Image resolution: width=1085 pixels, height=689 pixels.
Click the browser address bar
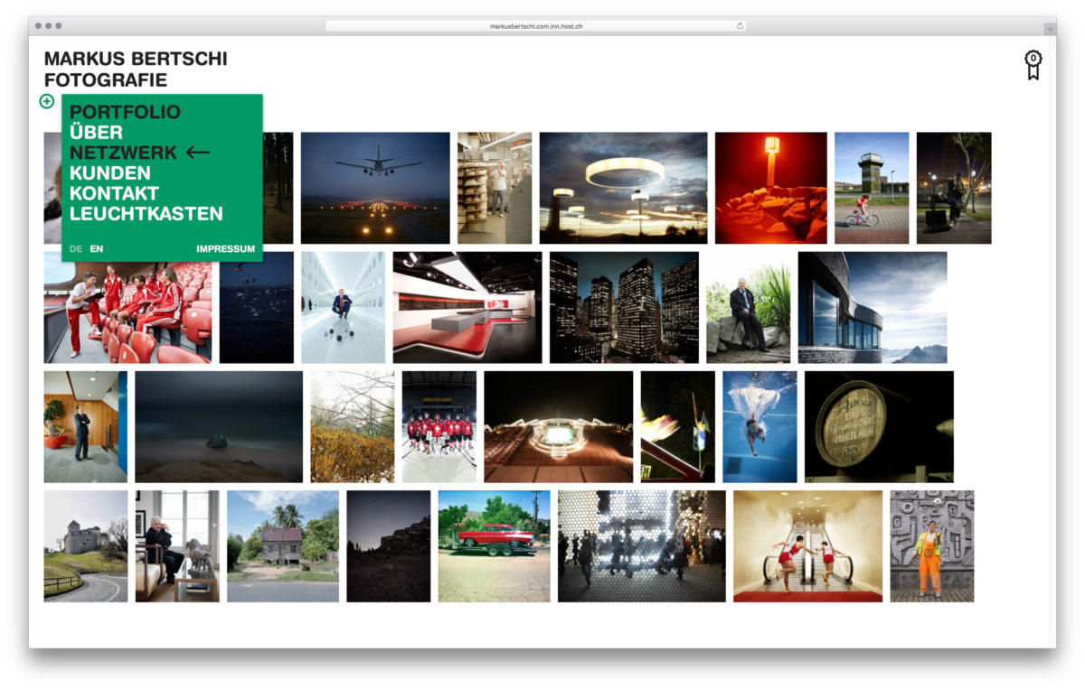point(535,26)
